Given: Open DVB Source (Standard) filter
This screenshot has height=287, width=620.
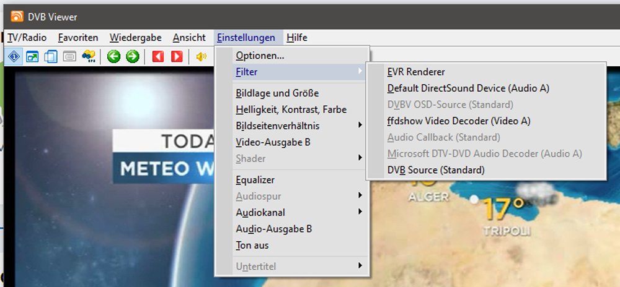Looking at the screenshot, I should (x=486, y=170).
